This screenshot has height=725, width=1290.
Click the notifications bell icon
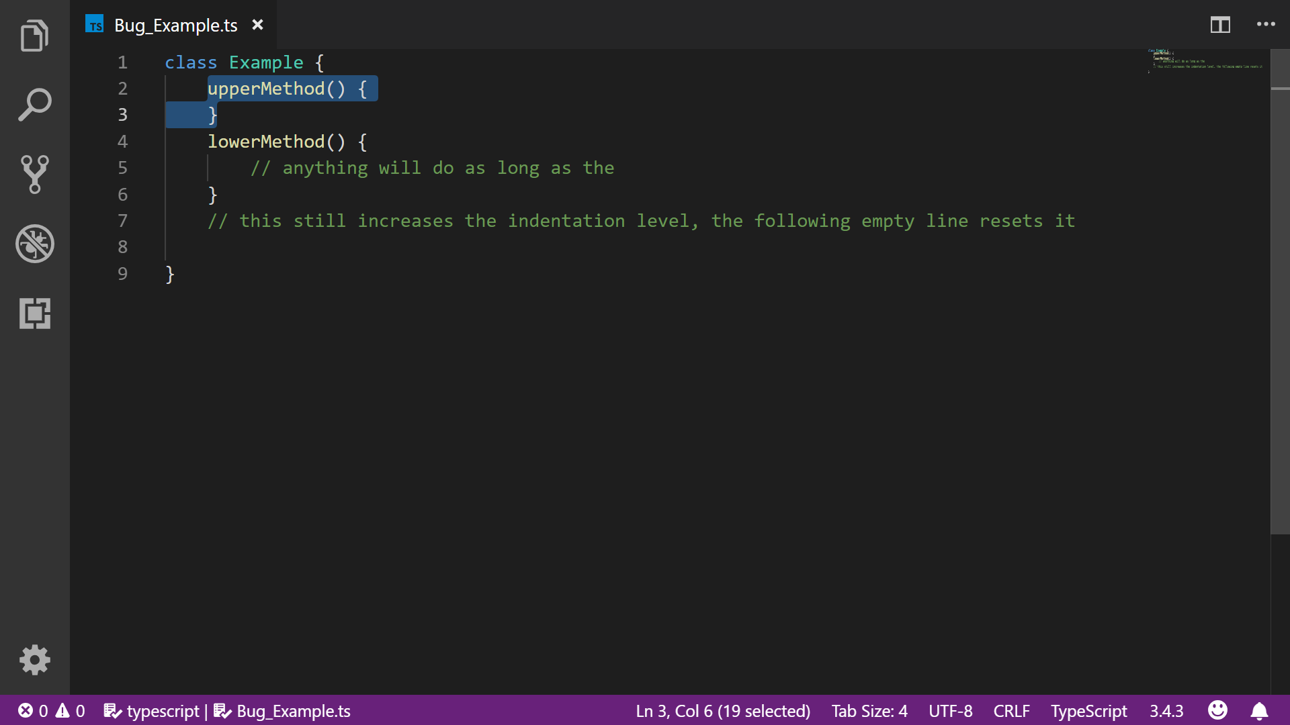1259,711
